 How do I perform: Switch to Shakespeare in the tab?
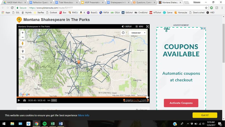(x=118, y=2)
